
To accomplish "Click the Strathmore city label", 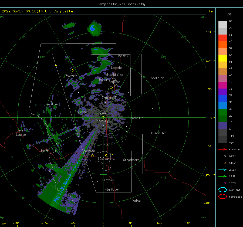I will pyautogui.click(x=131, y=160).
